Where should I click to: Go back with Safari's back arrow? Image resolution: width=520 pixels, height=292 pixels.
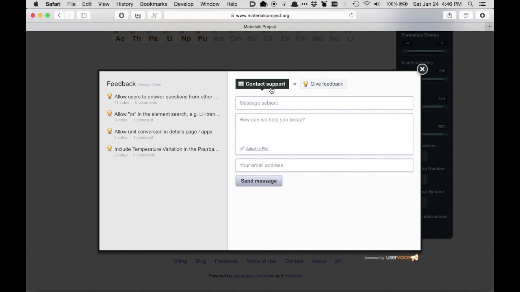pyautogui.click(x=59, y=15)
